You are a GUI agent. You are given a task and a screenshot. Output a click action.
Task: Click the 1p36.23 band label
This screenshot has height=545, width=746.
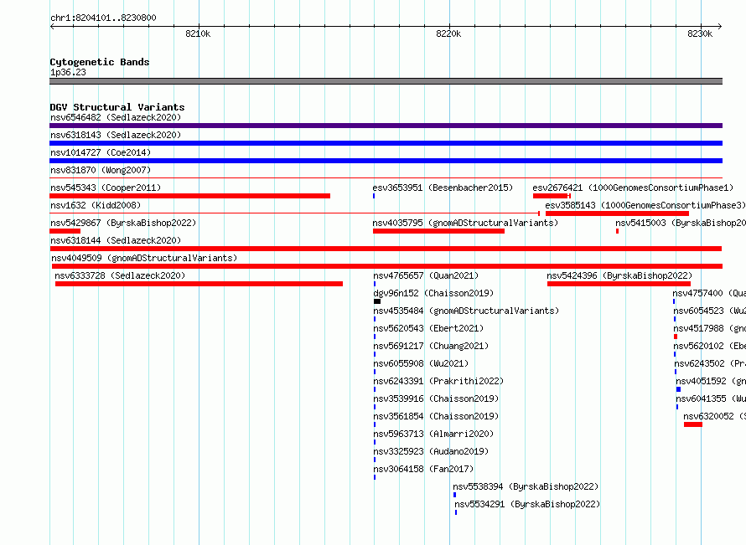[68, 72]
